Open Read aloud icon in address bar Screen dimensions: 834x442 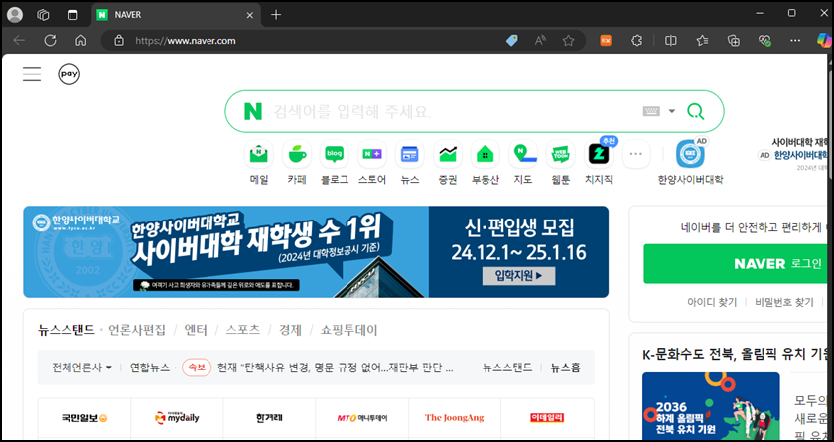point(540,41)
